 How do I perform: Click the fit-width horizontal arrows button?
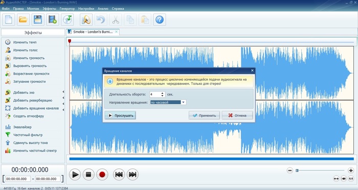pyautogui.click(x=336, y=179)
